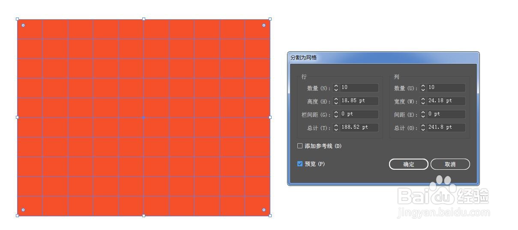518x230 pixels.
Task: Click the row 高度 (H) input field
Action: (x=359, y=101)
